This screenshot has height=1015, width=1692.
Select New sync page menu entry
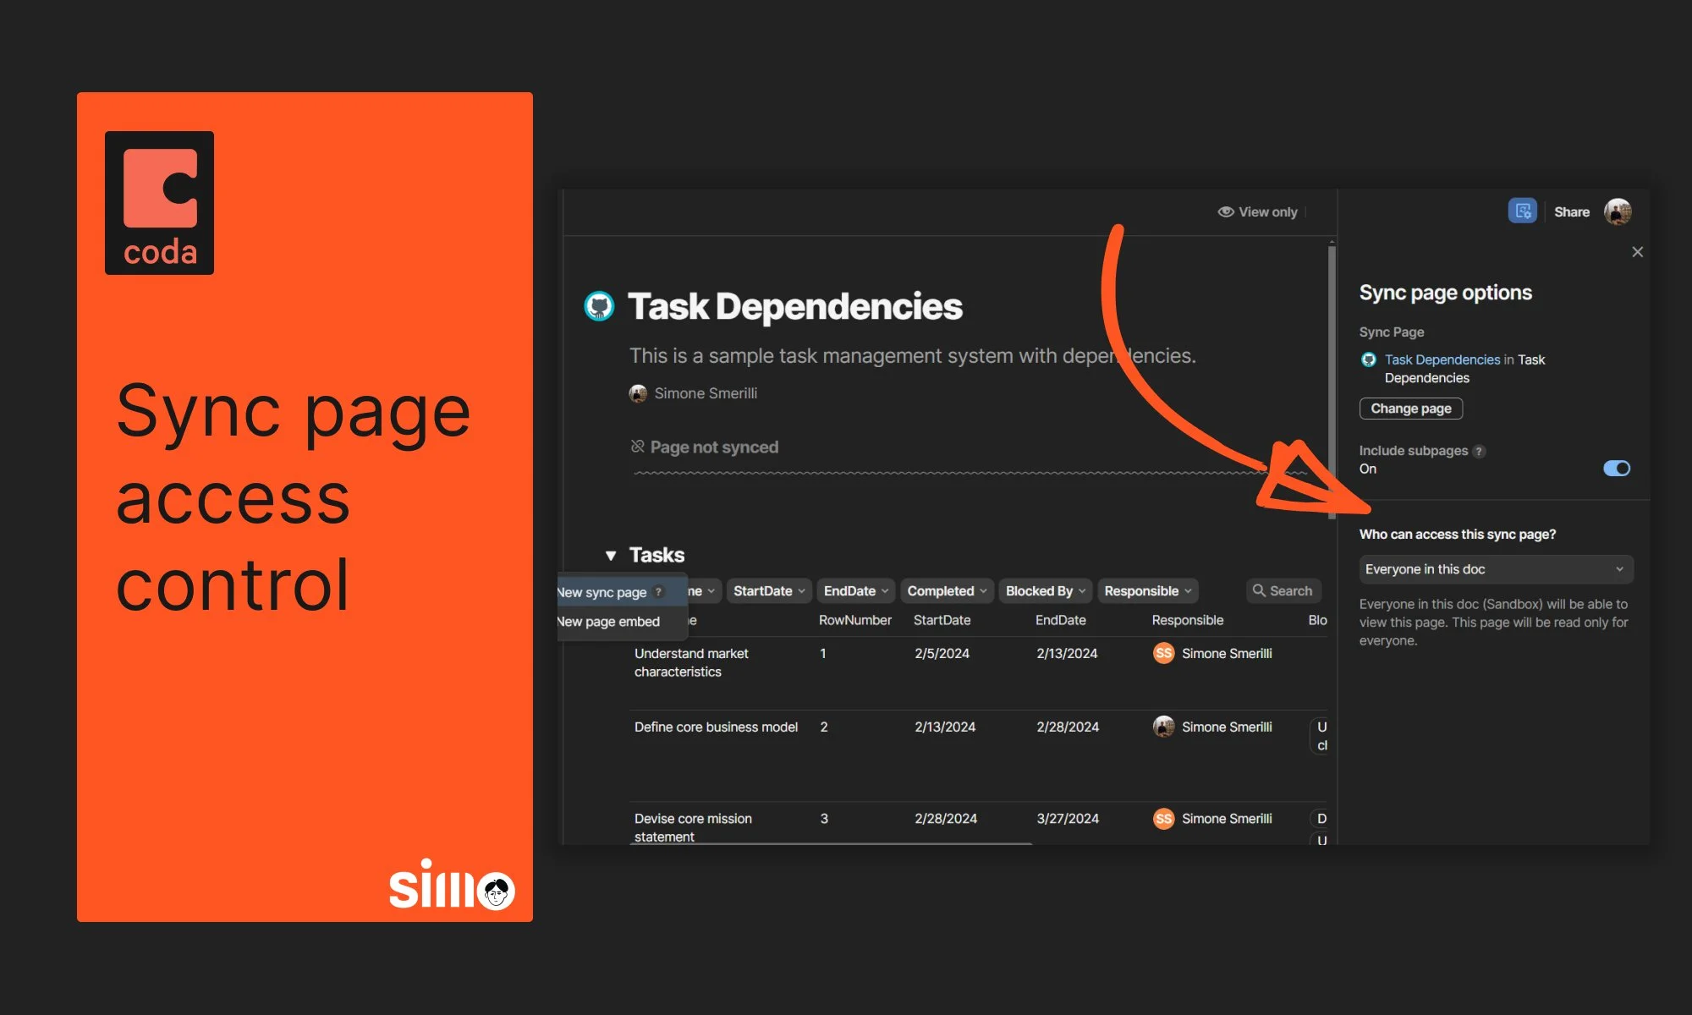602,592
